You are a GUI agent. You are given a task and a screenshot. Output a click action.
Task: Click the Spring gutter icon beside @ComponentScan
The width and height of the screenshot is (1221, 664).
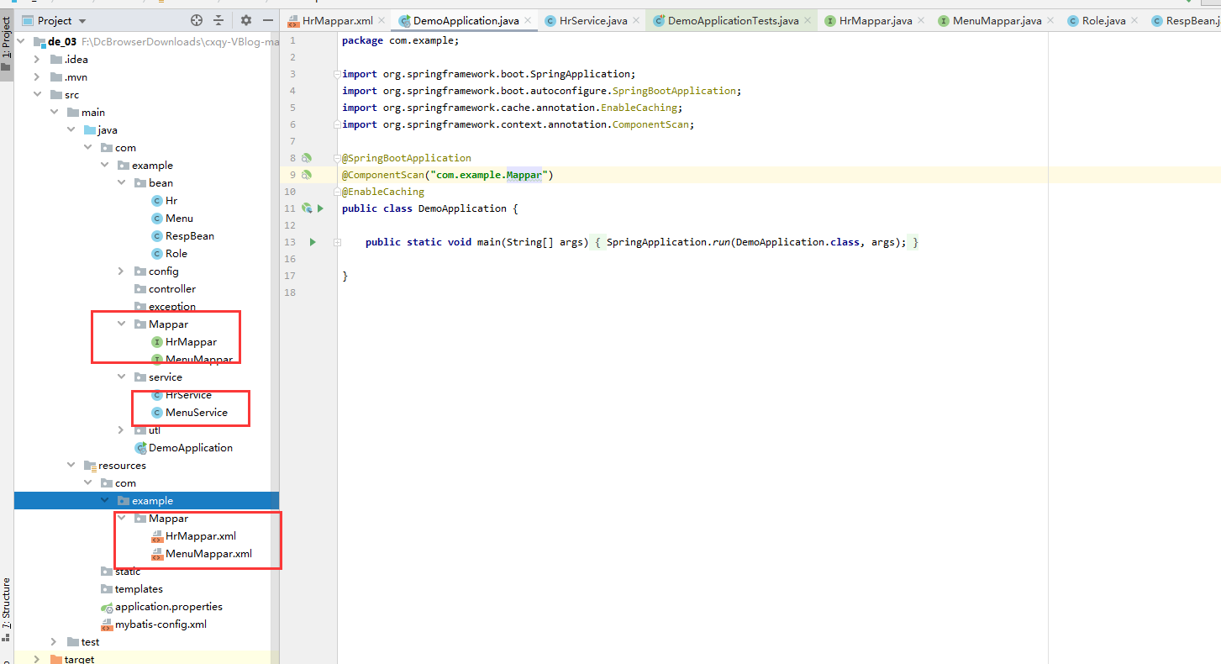point(307,175)
